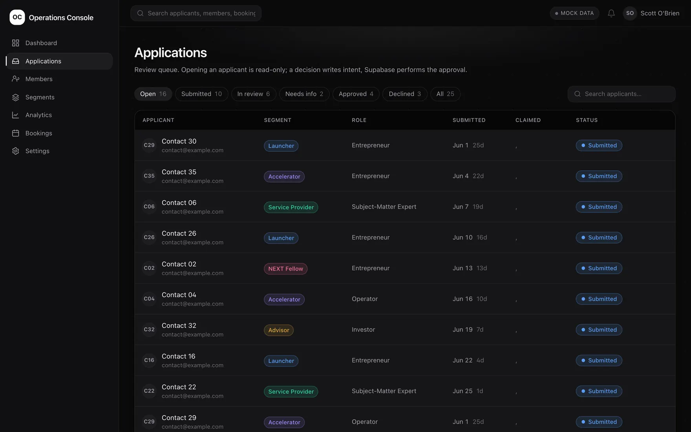The image size is (691, 432).
Task: Open Contact 02 application
Action: [x=405, y=268]
